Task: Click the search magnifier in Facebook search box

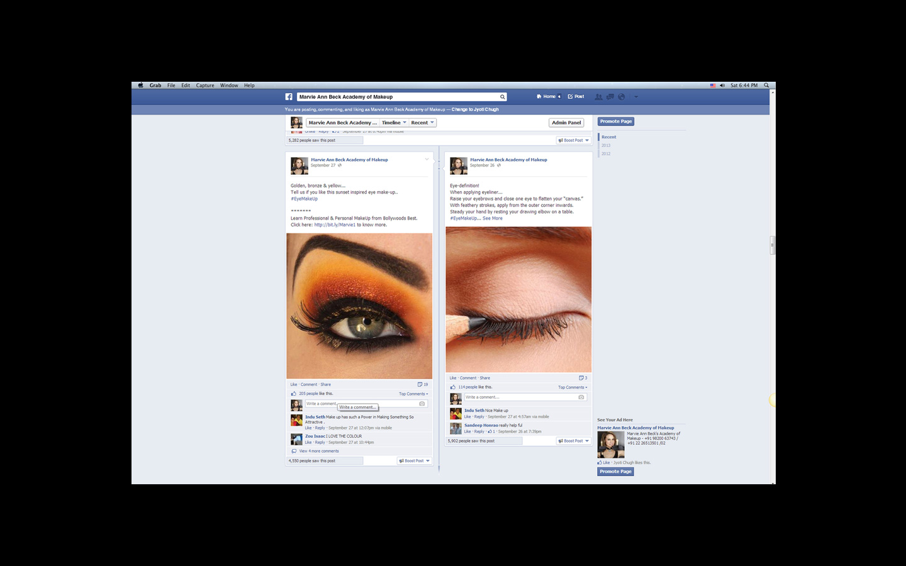Action: [502, 97]
